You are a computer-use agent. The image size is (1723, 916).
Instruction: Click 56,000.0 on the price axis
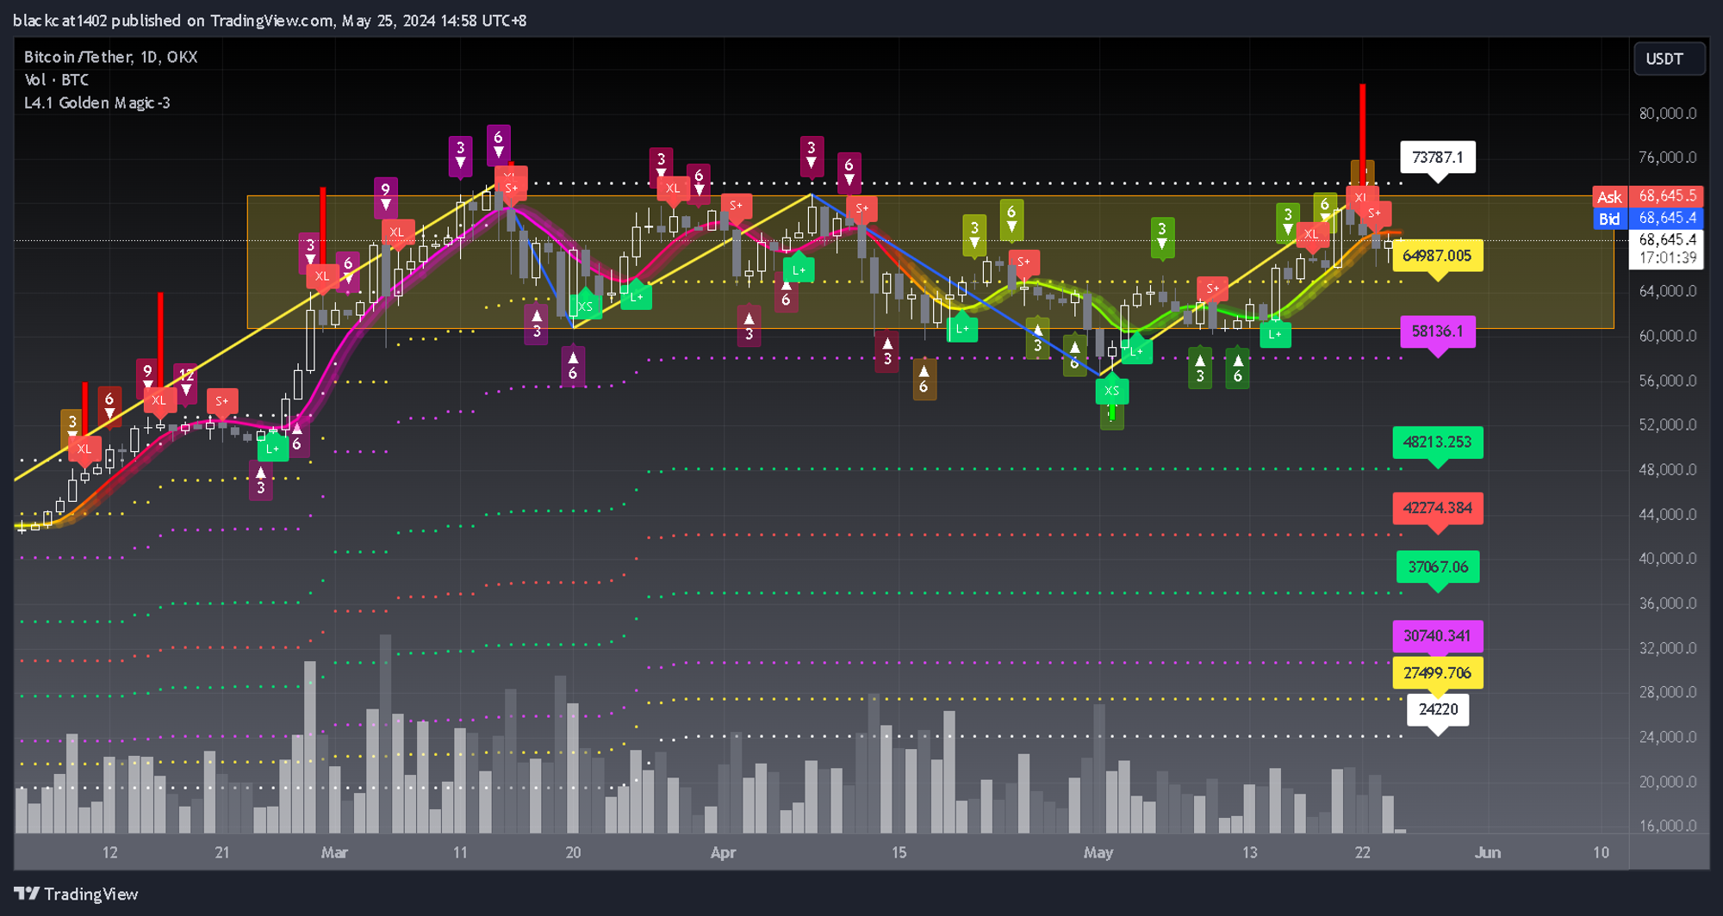pyautogui.click(x=1668, y=381)
